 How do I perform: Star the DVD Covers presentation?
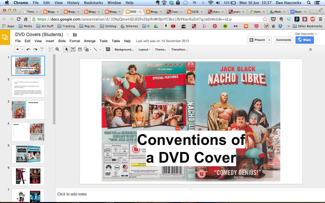[68, 35]
